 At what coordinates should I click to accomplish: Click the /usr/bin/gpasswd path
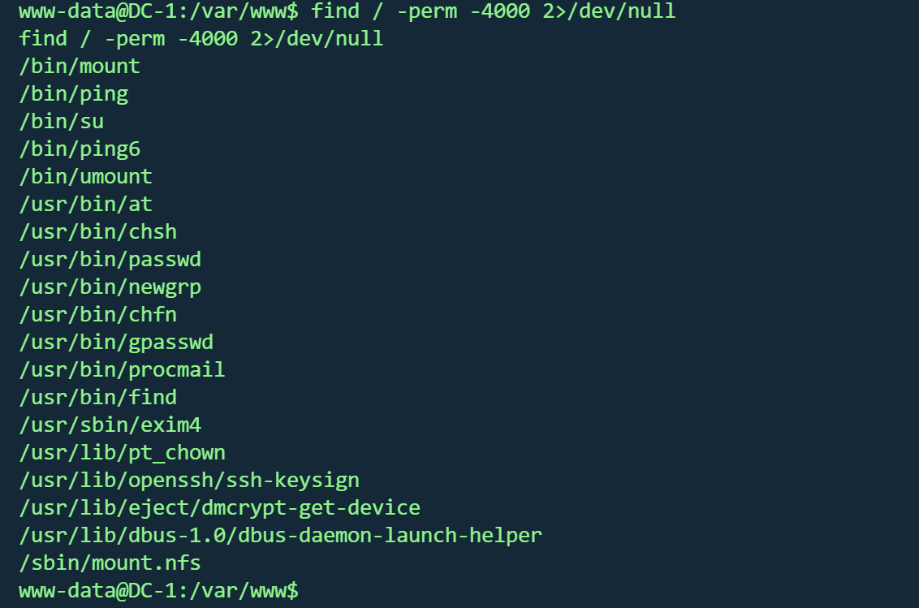pos(116,342)
